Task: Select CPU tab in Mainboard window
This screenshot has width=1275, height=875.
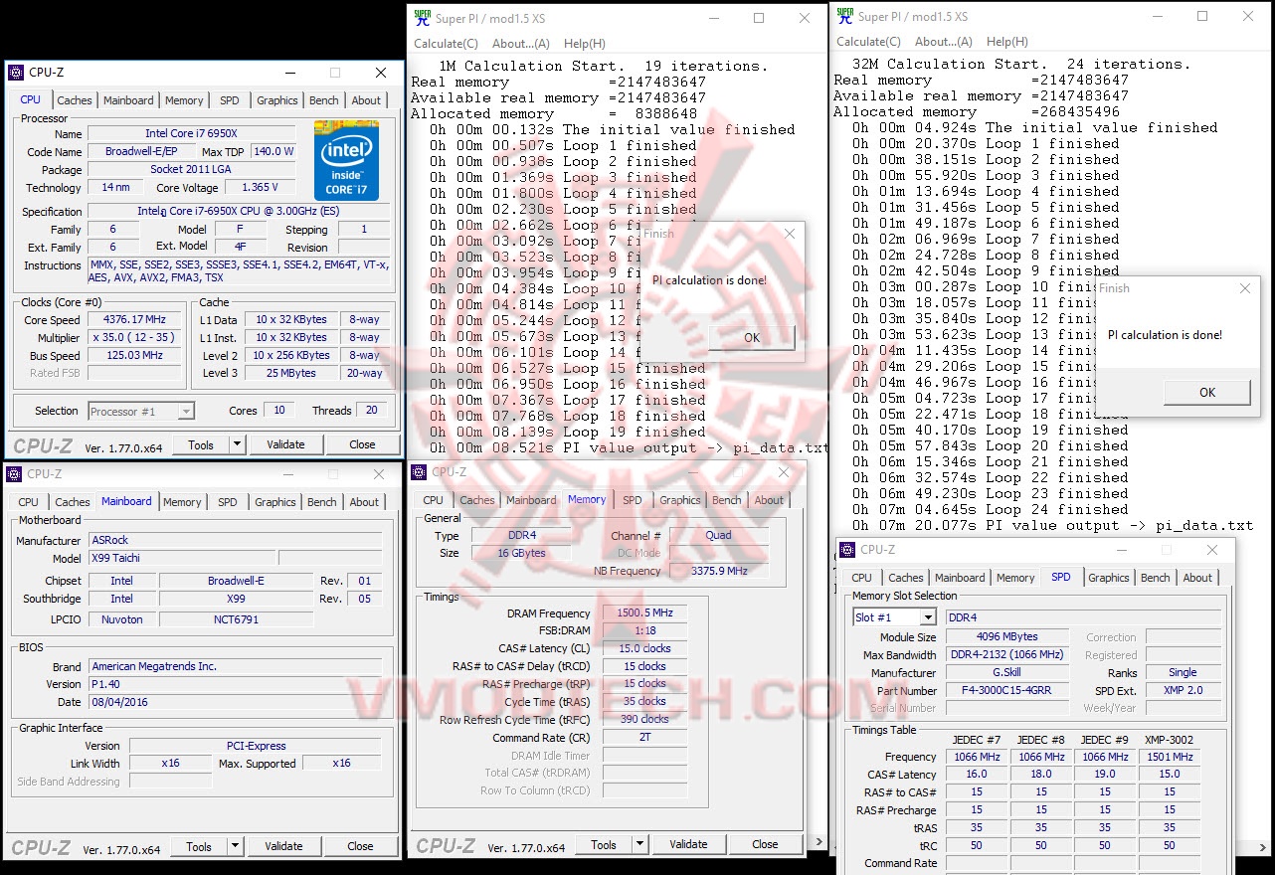Action: [x=29, y=502]
